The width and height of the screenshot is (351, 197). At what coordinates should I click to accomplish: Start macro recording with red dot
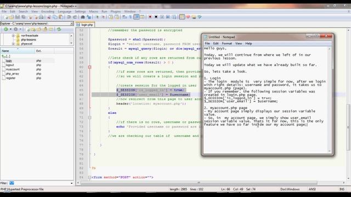point(150,17)
